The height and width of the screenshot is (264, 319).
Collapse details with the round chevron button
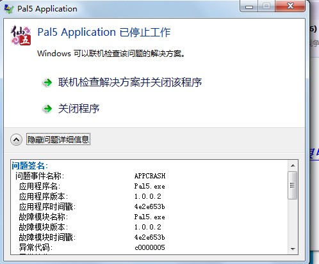pos(16,140)
